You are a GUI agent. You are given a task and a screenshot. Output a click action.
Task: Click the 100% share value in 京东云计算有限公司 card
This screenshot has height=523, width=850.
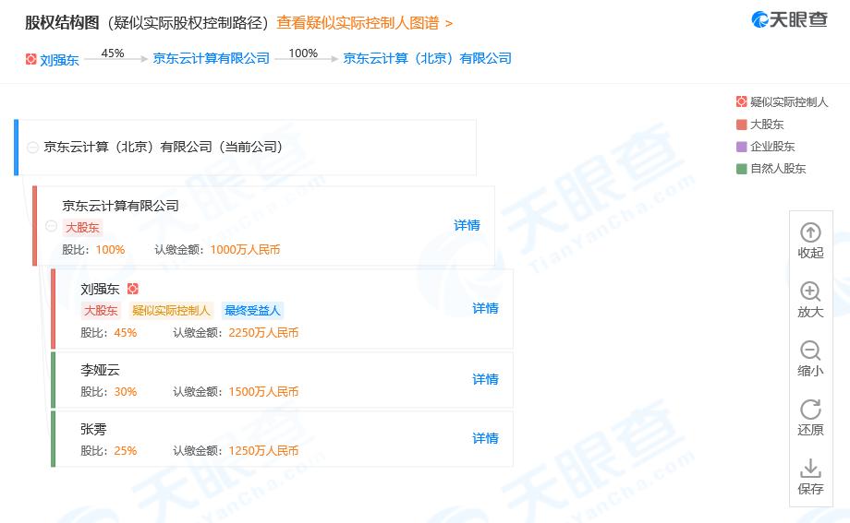pyautogui.click(x=110, y=250)
